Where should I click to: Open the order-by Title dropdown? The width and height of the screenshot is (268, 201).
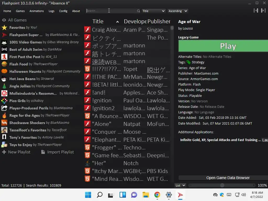154,11
